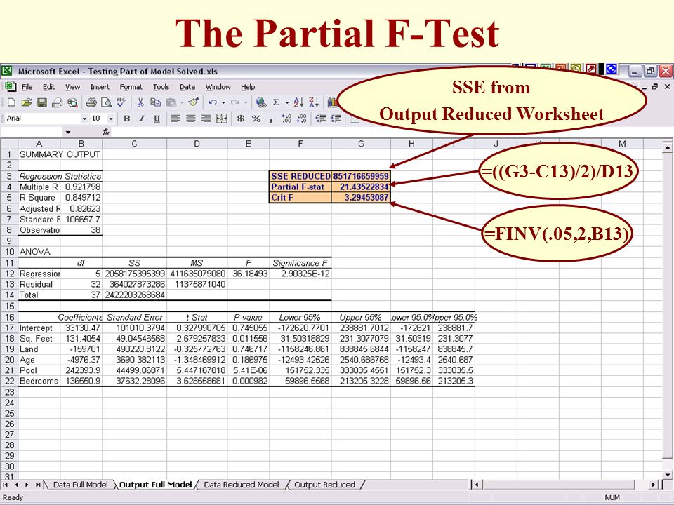This screenshot has width=674, height=505.
Task: Expand the font size 10 dropdown
Action: [111, 119]
